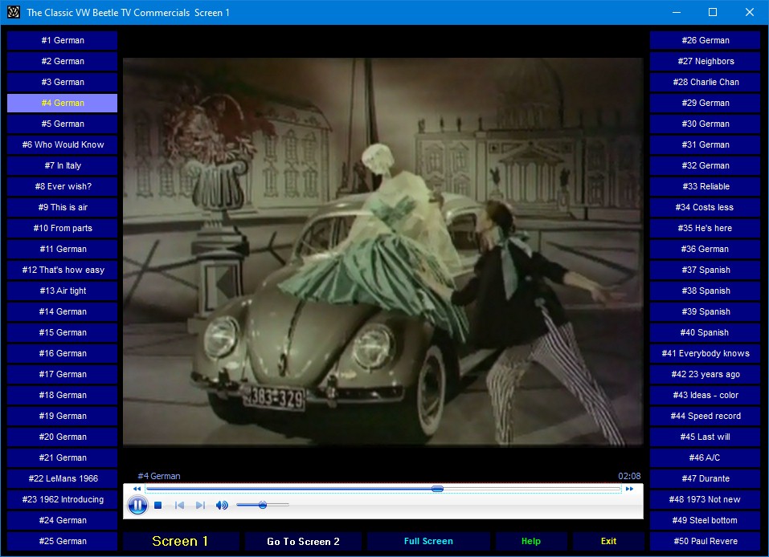Play #50 Paul Revere
Screen dimensions: 769x557
705,541
